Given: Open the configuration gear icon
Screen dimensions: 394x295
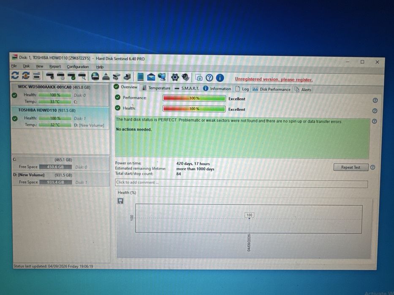Looking at the screenshot, I should point(175,77).
